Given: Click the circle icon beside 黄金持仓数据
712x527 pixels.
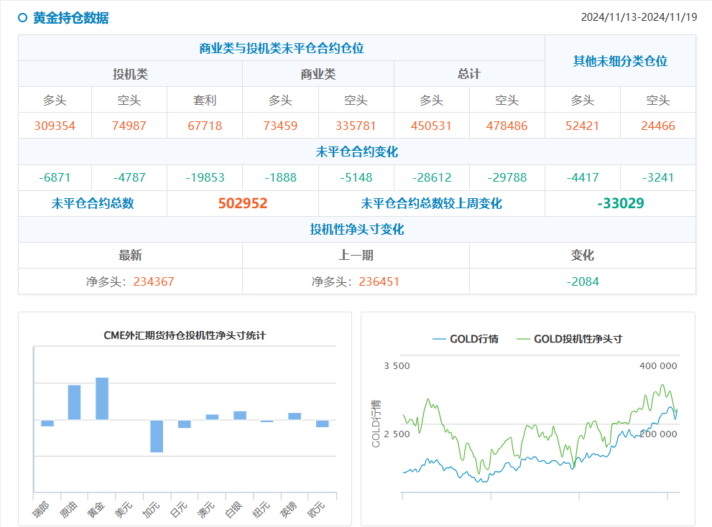Looking at the screenshot, I should (x=22, y=18).
